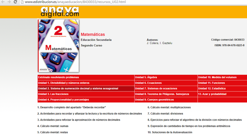
Task: Click the Educación Secundaria text
Action: [96, 40]
